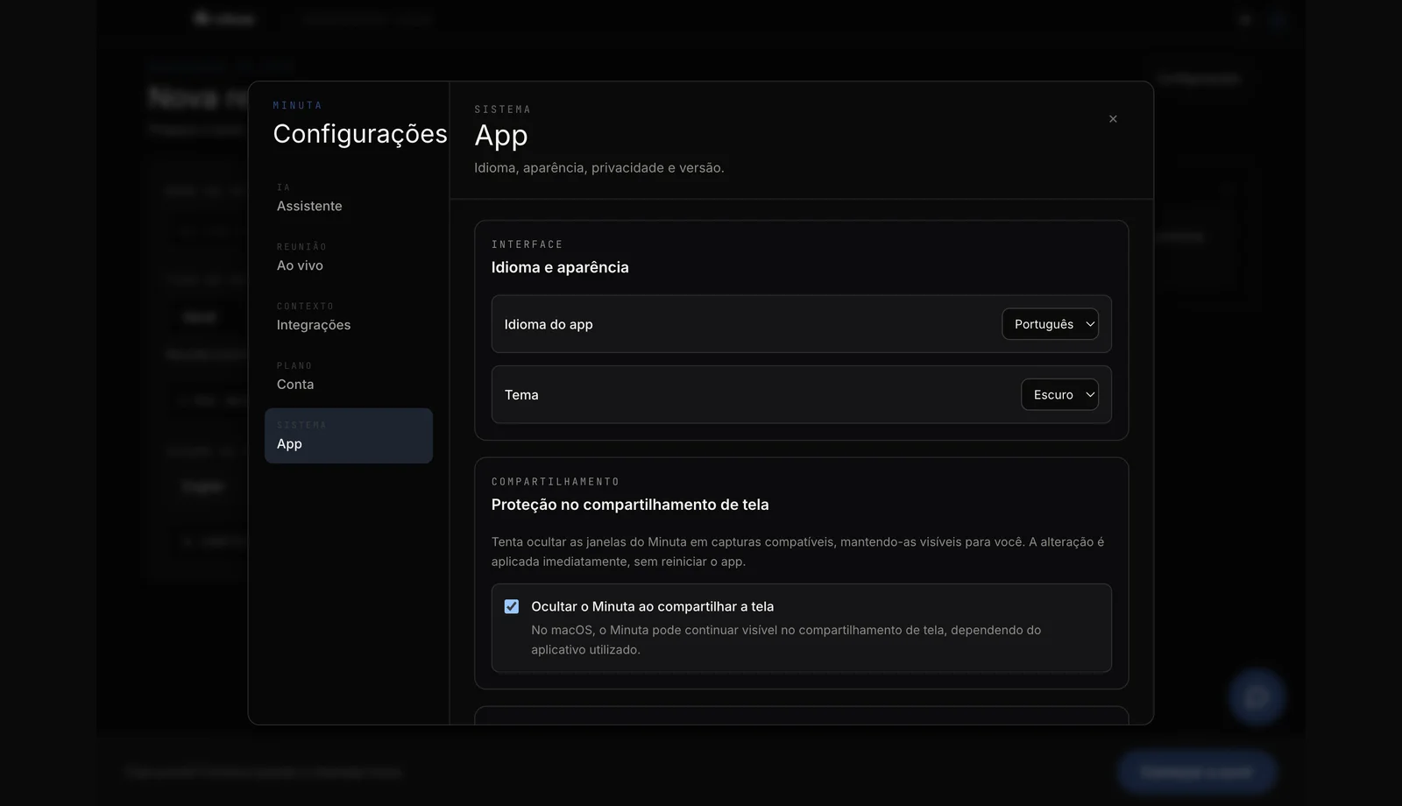Screen dimensions: 1402x806
Task: Click the Proteção no compartilhamento de tela heading
Action: [630, 505]
